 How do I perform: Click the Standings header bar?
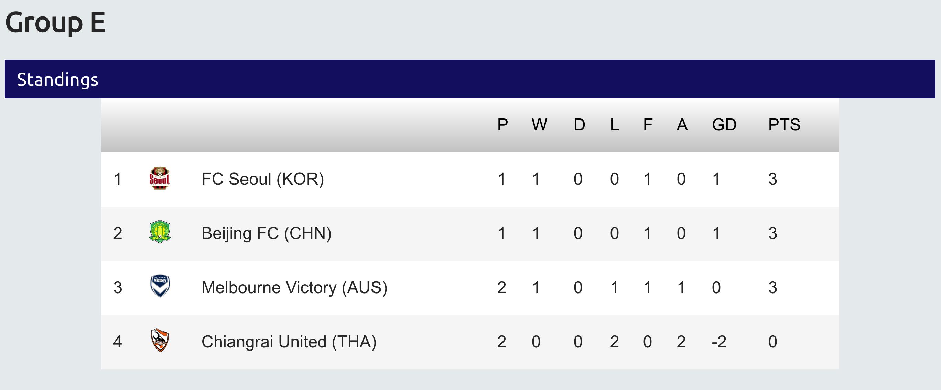pyautogui.click(x=470, y=79)
